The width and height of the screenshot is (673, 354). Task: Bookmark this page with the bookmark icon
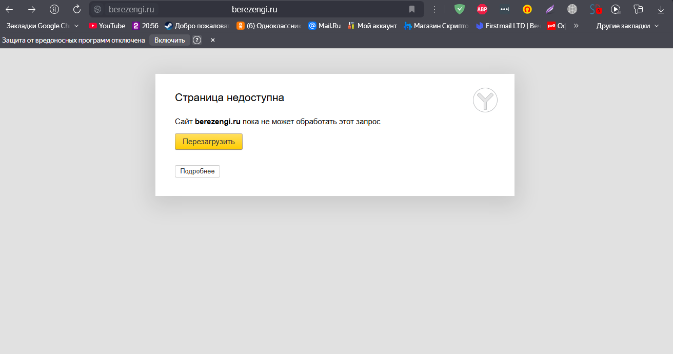(x=411, y=9)
